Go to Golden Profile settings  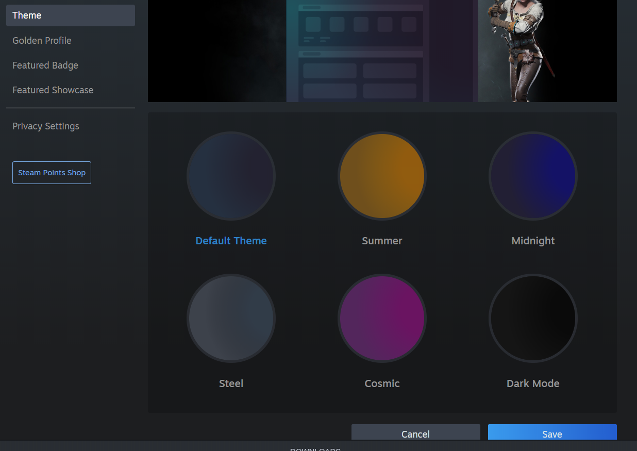coord(42,40)
